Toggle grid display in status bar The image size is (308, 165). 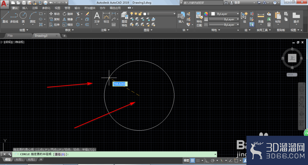[x=192, y=160]
